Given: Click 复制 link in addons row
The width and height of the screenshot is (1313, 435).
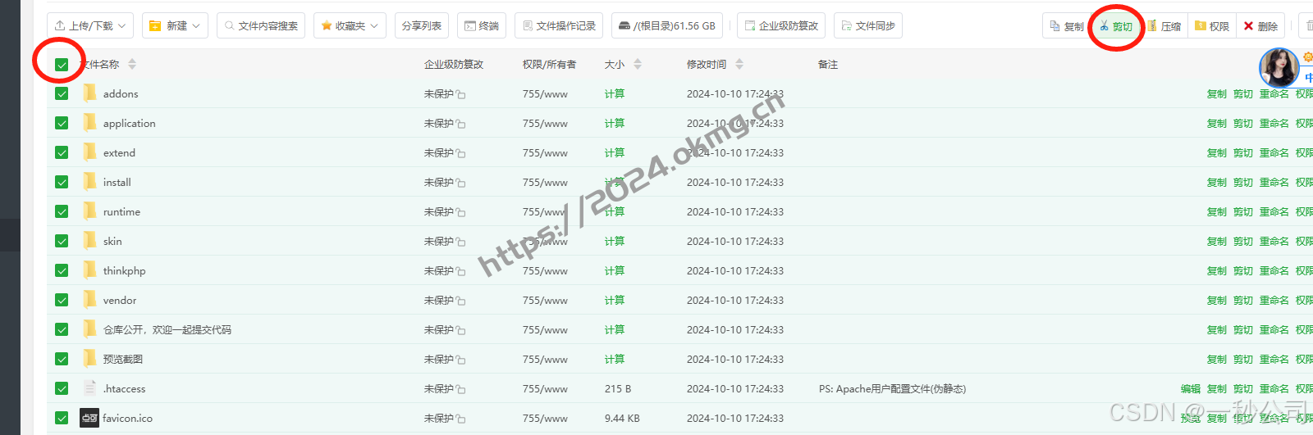Looking at the screenshot, I should point(1217,93).
